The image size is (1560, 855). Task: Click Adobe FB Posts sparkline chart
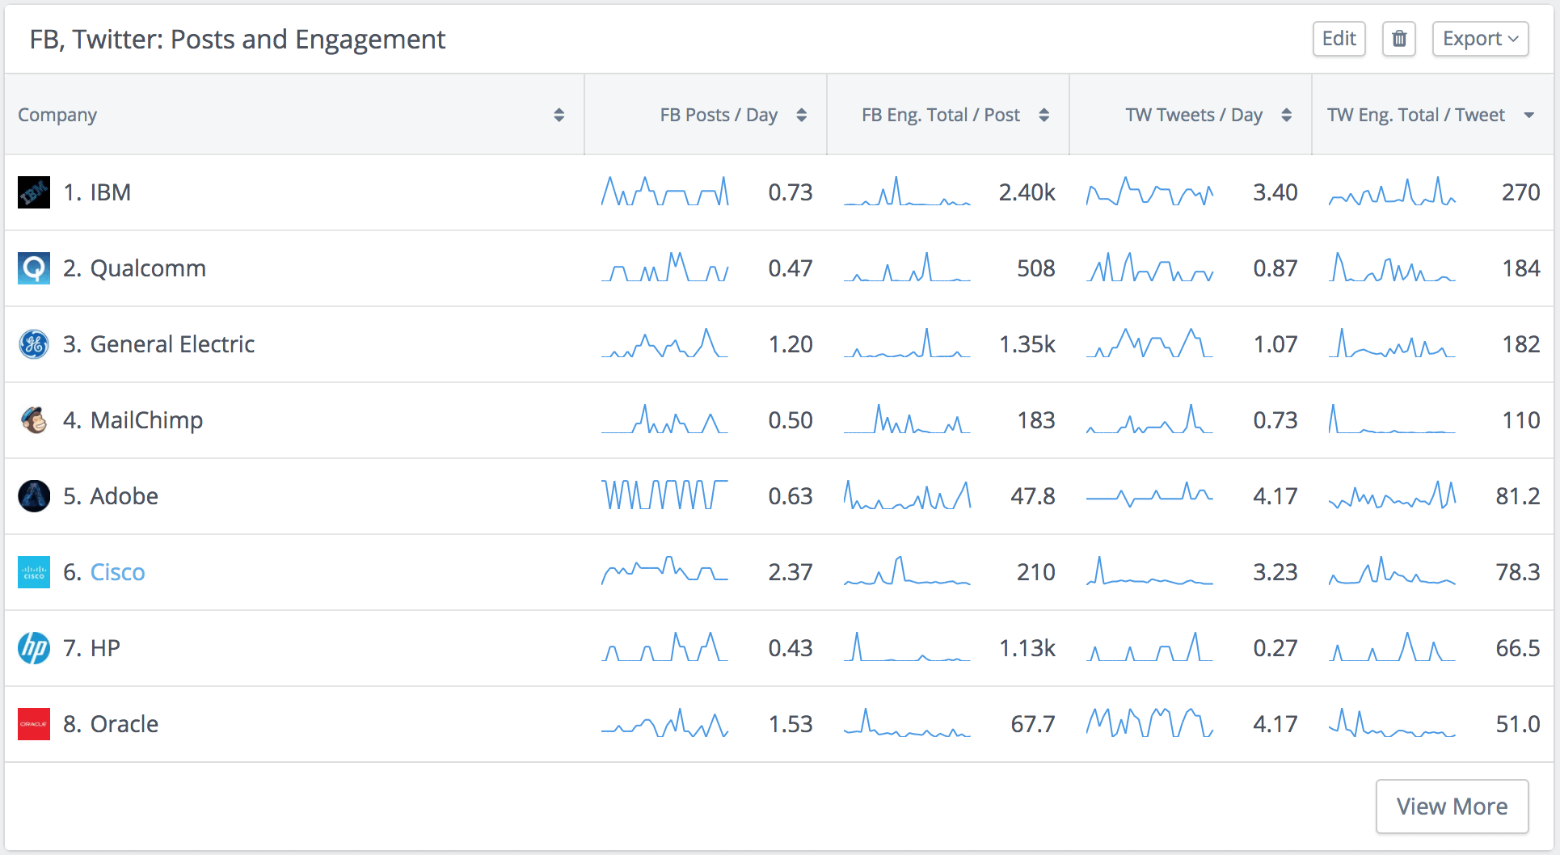[x=664, y=495]
